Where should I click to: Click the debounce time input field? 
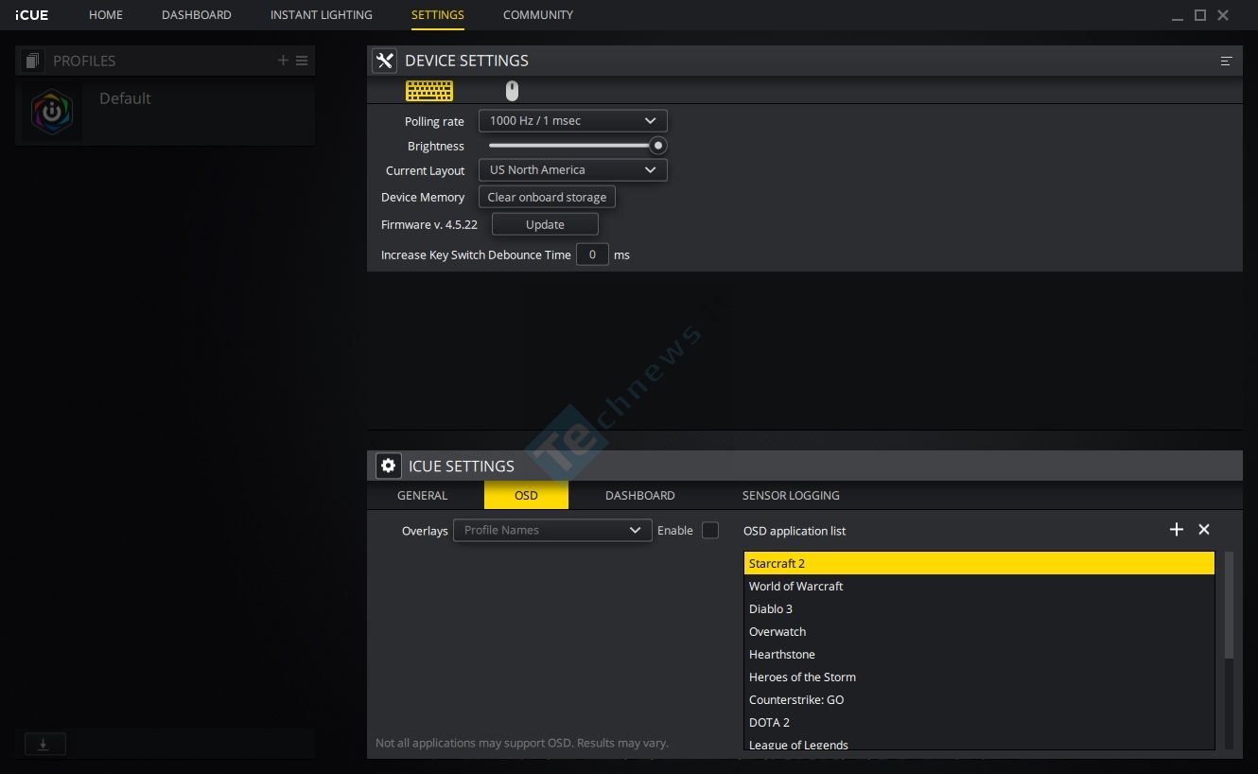tap(592, 254)
